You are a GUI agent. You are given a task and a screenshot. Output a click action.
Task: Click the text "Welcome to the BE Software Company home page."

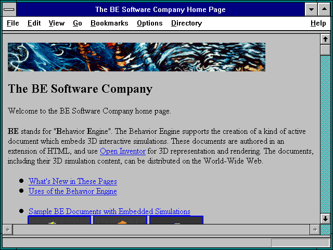click(x=89, y=111)
